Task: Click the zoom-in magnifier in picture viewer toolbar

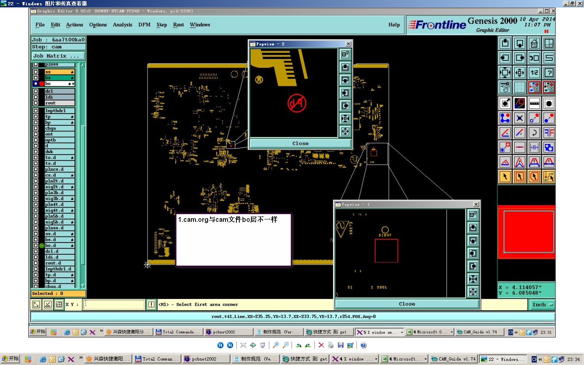Action: click(x=276, y=345)
